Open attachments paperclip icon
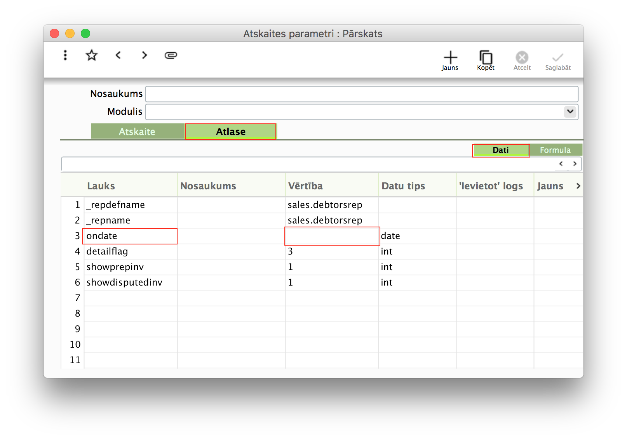Screen dimensions: 627x440 [171, 55]
